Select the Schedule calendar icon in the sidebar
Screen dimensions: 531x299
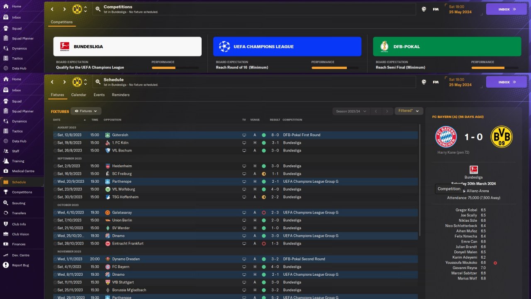[x=6, y=182]
